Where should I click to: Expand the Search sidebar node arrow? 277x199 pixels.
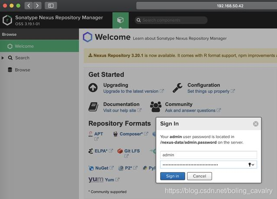(x=3, y=58)
